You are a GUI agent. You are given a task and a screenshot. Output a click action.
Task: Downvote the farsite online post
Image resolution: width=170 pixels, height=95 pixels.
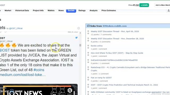pos(88,48)
